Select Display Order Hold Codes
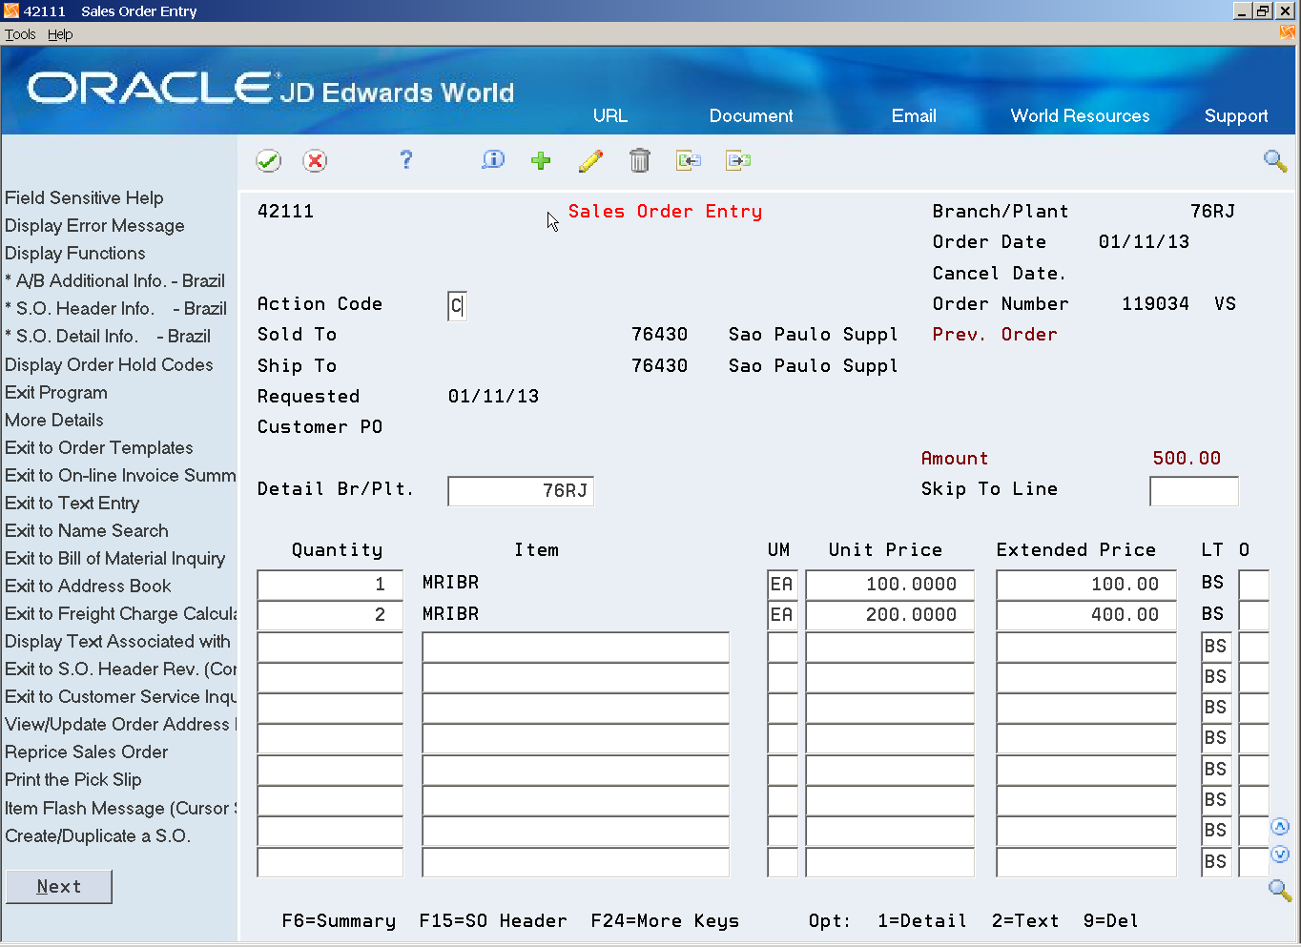 click(109, 364)
